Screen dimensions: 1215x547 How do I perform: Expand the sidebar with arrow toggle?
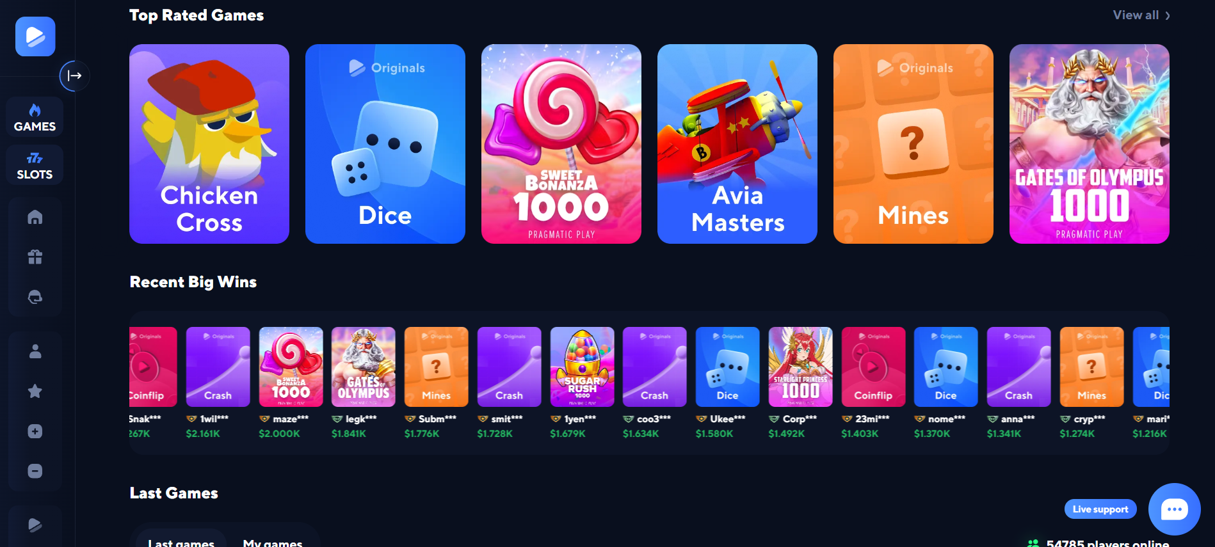tap(74, 75)
